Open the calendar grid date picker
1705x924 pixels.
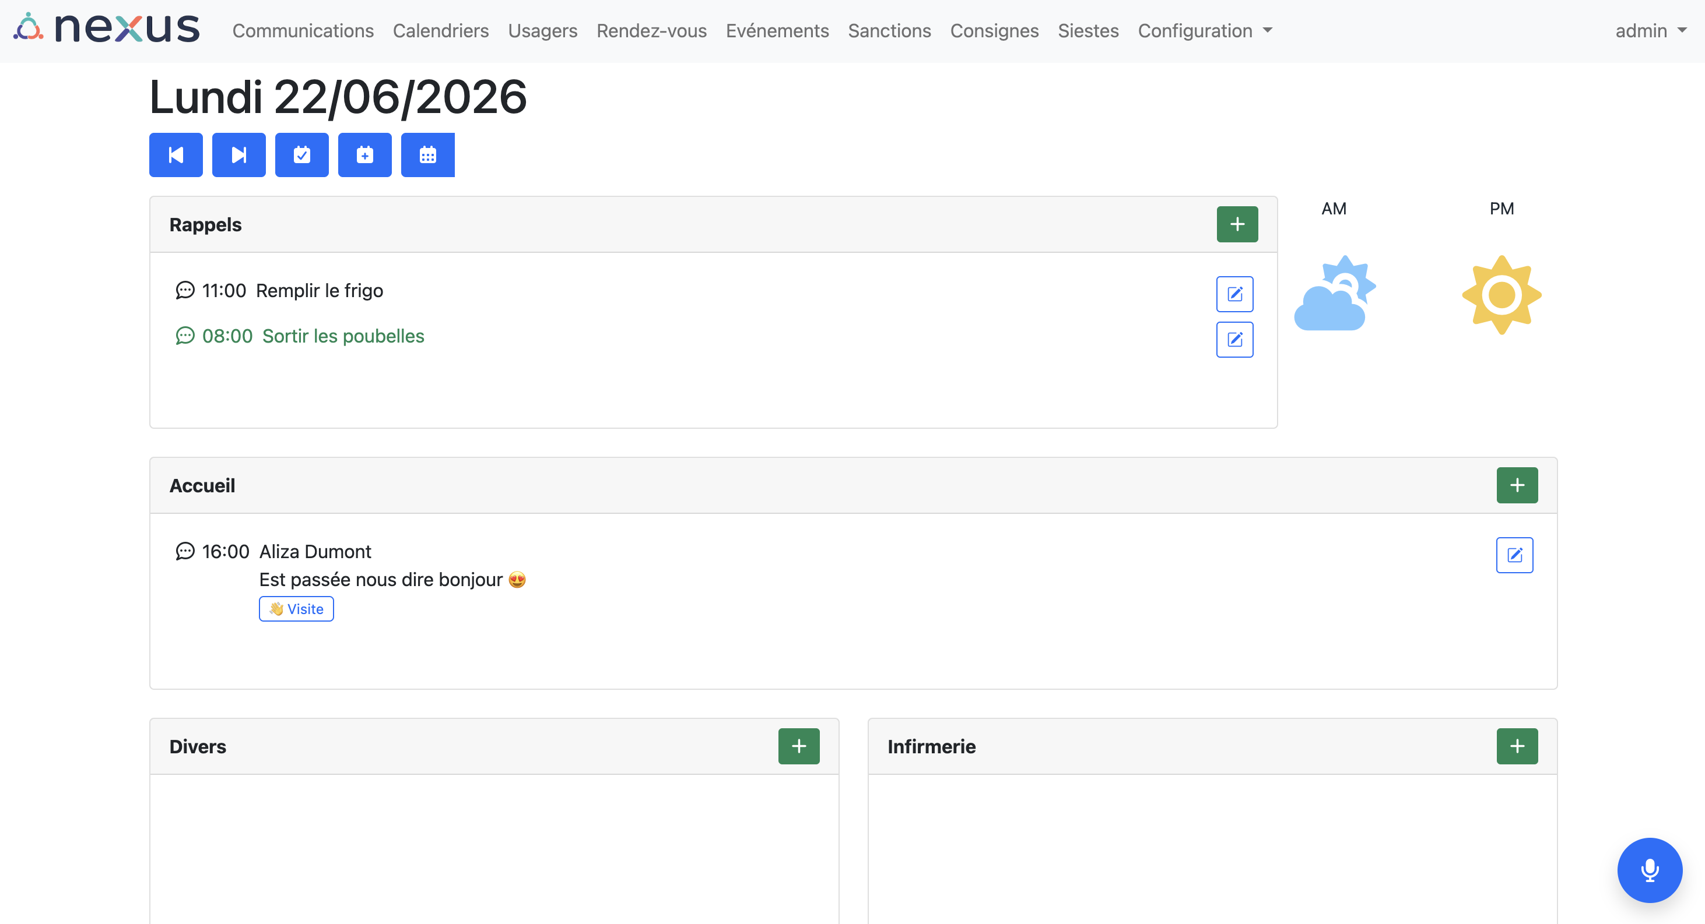coord(427,155)
